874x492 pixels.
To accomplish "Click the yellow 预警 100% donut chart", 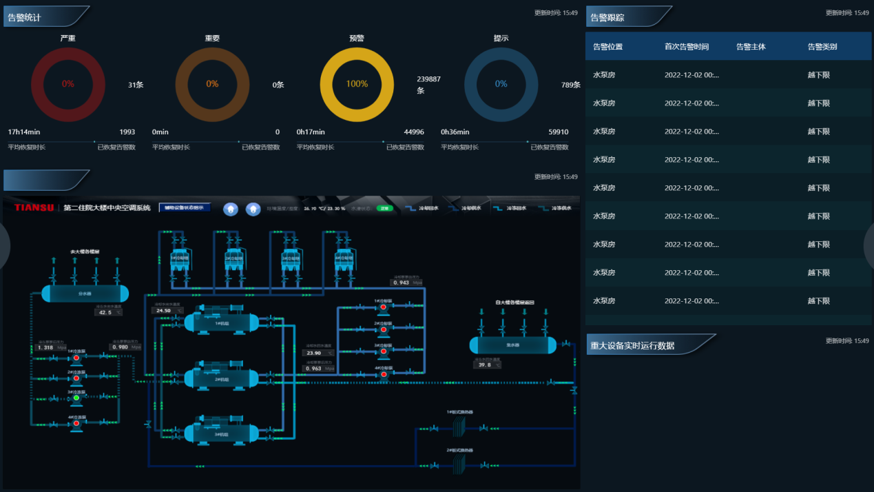I will pyautogui.click(x=357, y=85).
